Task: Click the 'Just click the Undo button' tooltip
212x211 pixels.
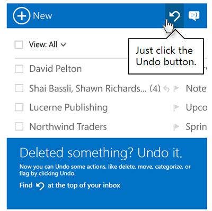Action: (166, 56)
